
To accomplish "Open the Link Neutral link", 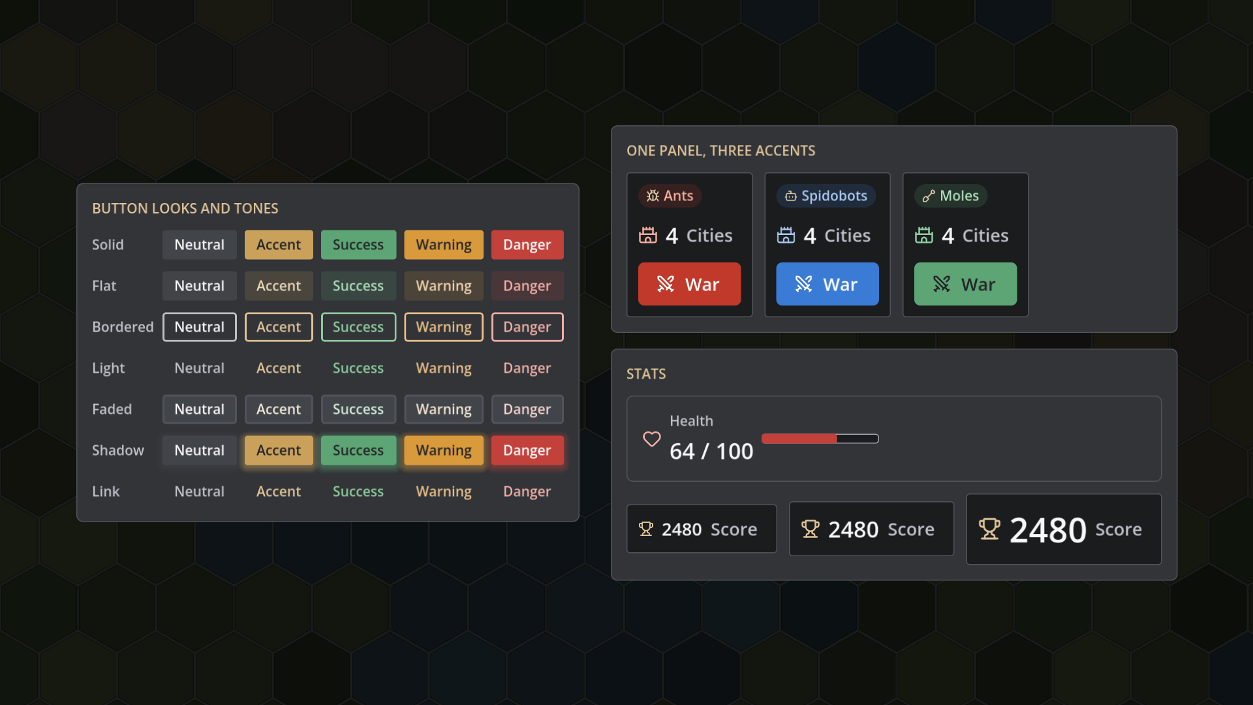I will click(200, 492).
